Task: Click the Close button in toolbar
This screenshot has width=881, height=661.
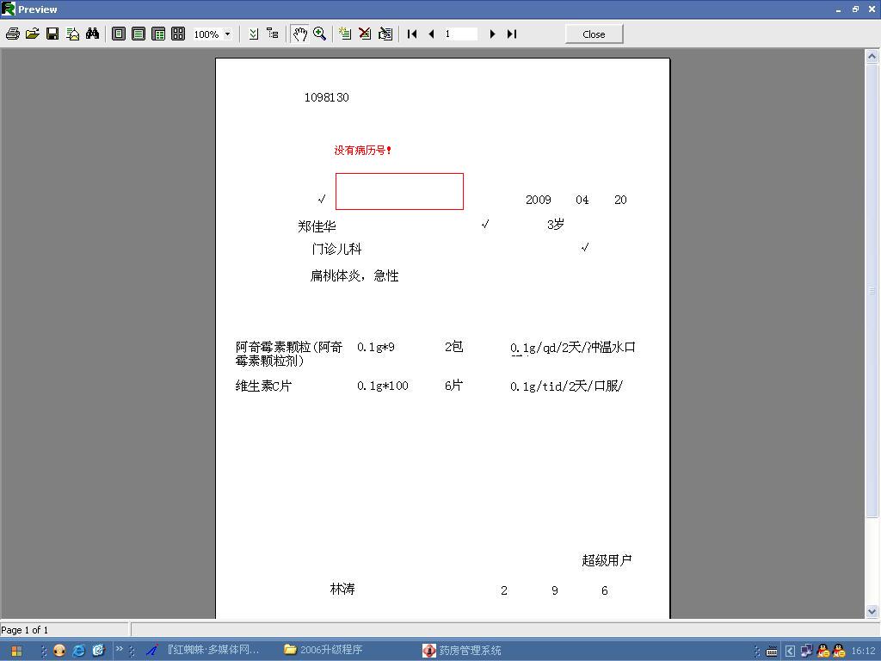Action: [x=594, y=34]
